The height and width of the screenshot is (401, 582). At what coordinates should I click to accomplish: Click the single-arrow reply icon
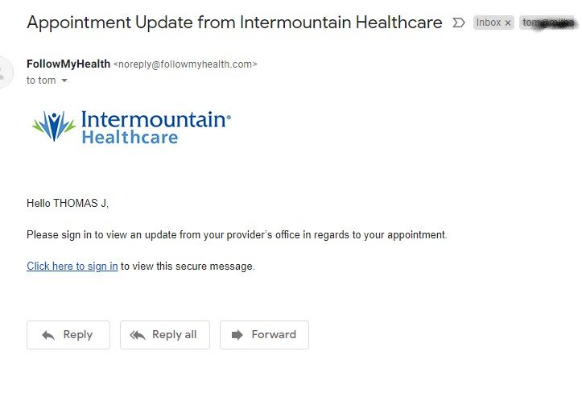tap(48, 335)
